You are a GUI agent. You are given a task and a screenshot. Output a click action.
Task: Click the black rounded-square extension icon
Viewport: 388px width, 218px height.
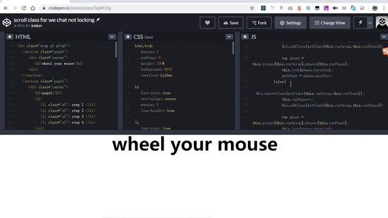[317, 8]
